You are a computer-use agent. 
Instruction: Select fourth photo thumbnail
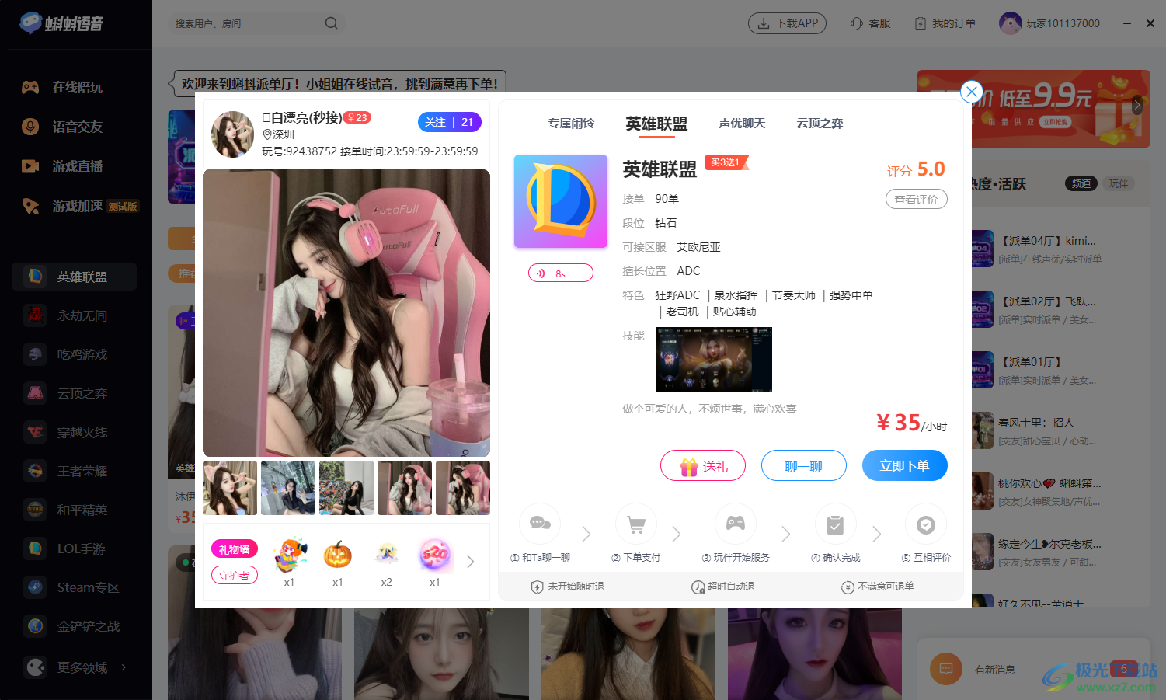click(x=405, y=488)
